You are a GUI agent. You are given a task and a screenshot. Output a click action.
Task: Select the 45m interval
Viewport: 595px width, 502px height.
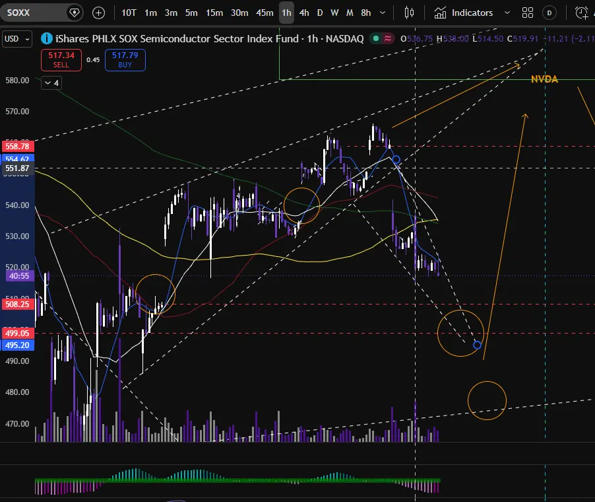265,13
